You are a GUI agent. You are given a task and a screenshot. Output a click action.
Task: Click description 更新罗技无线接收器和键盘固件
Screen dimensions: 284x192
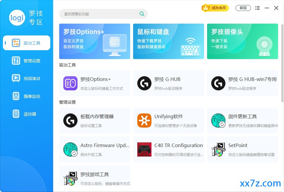coord(253,126)
